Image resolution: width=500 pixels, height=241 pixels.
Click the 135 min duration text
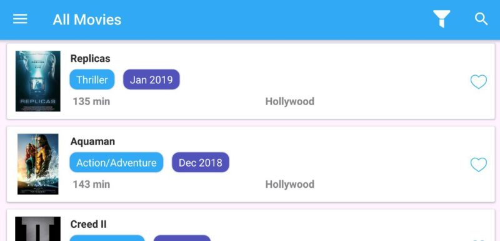pyautogui.click(x=91, y=101)
